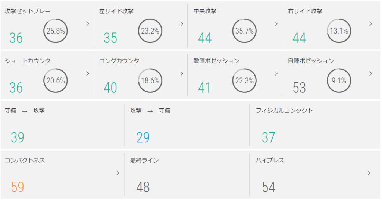Click the 9.1% circular gauge
Image resolution: width=382 pixels, height=200 pixels.
tap(339, 80)
